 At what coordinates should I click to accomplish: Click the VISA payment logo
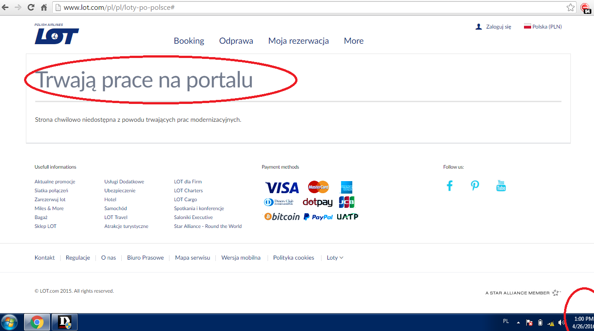coord(282,187)
